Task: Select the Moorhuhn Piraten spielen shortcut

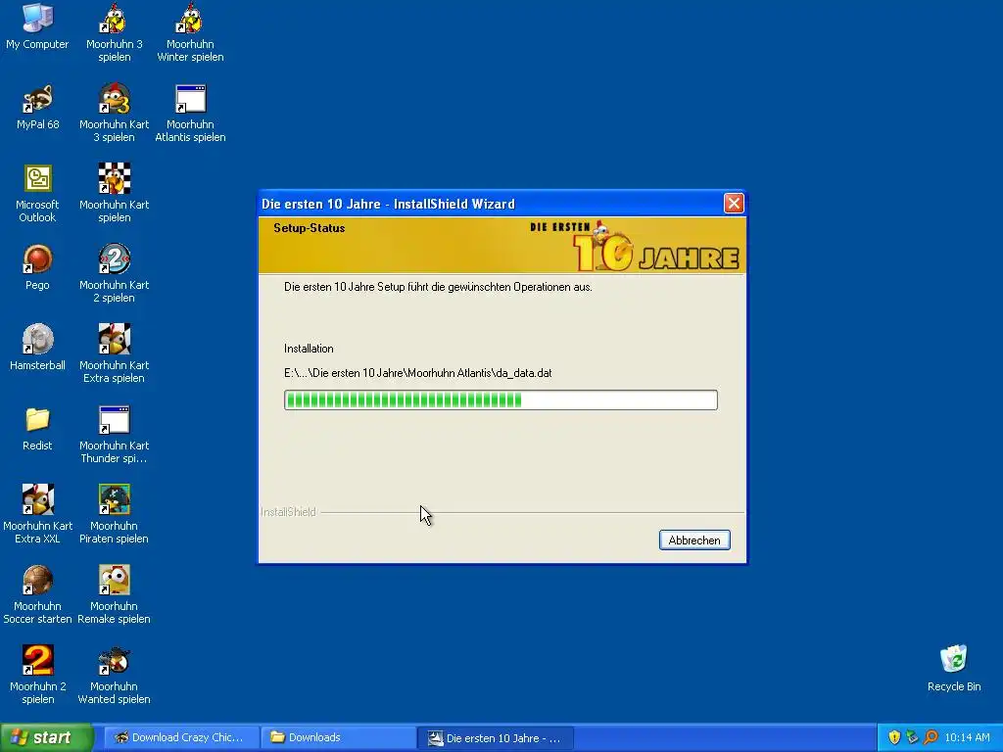Action: [x=114, y=514]
